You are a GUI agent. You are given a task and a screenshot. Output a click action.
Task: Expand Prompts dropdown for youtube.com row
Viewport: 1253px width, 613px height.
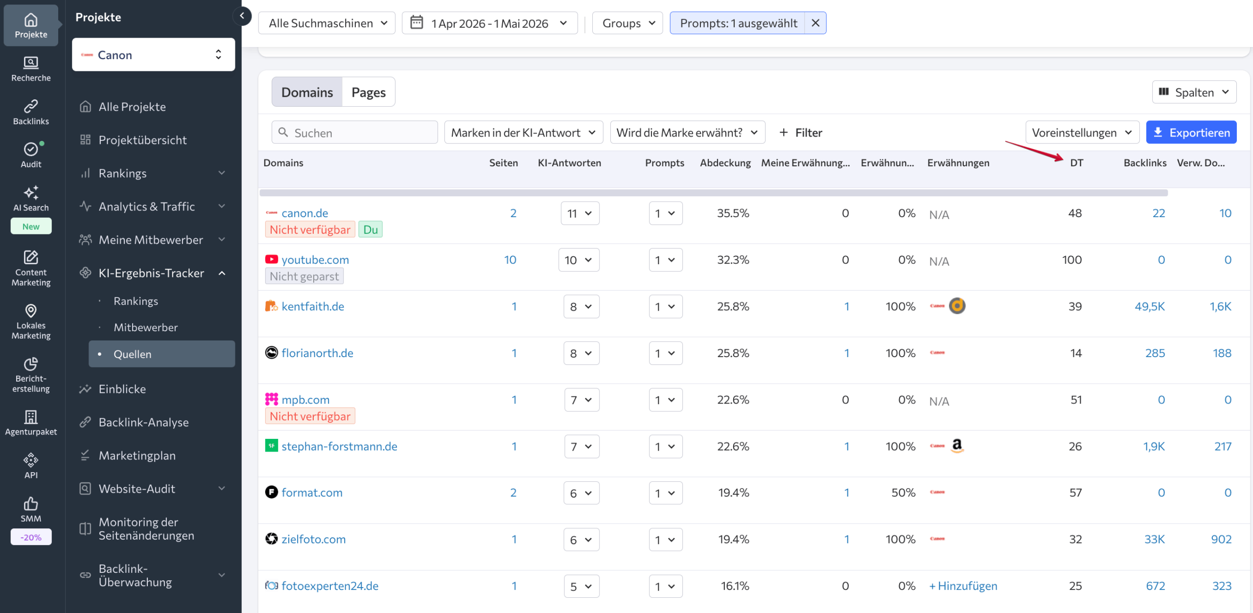pyautogui.click(x=666, y=260)
